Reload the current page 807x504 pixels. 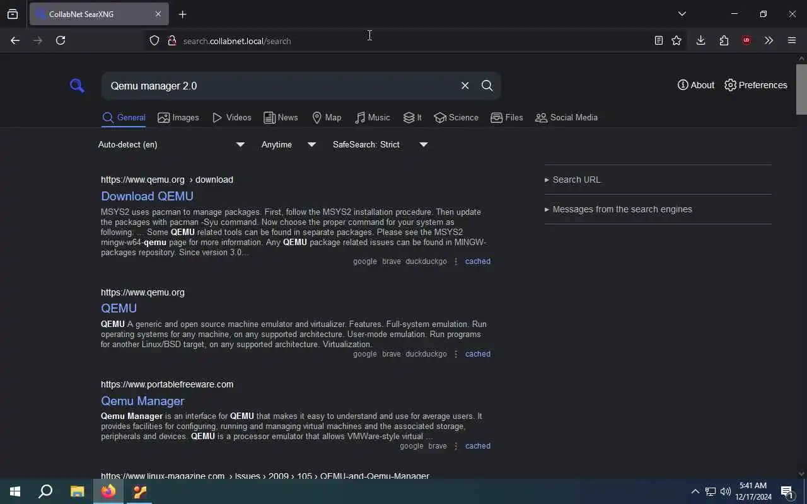coord(61,40)
